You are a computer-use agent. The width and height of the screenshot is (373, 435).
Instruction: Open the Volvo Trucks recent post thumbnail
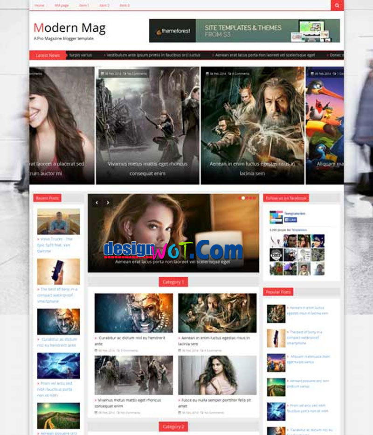pyautogui.click(x=58, y=221)
